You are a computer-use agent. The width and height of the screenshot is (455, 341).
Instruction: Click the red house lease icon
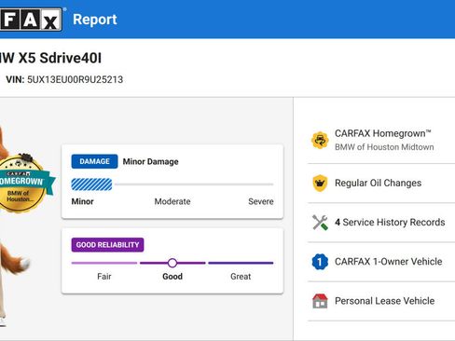pos(320,301)
